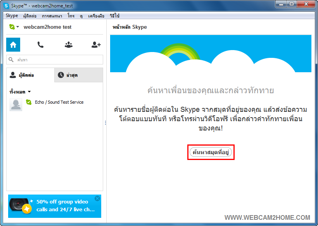The image size is (318, 226).
Task: Open the ผู้ติดต่อ menu in menu bar
Action: [30, 16]
